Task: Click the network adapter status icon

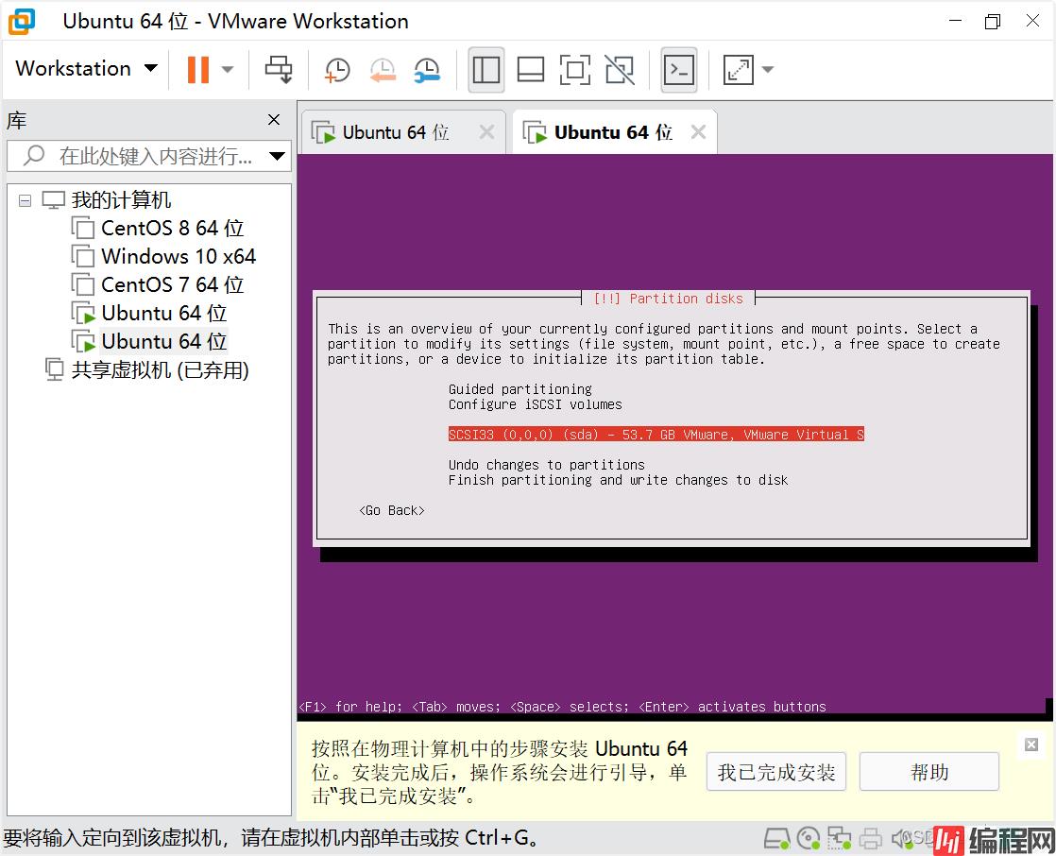Action: (839, 837)
